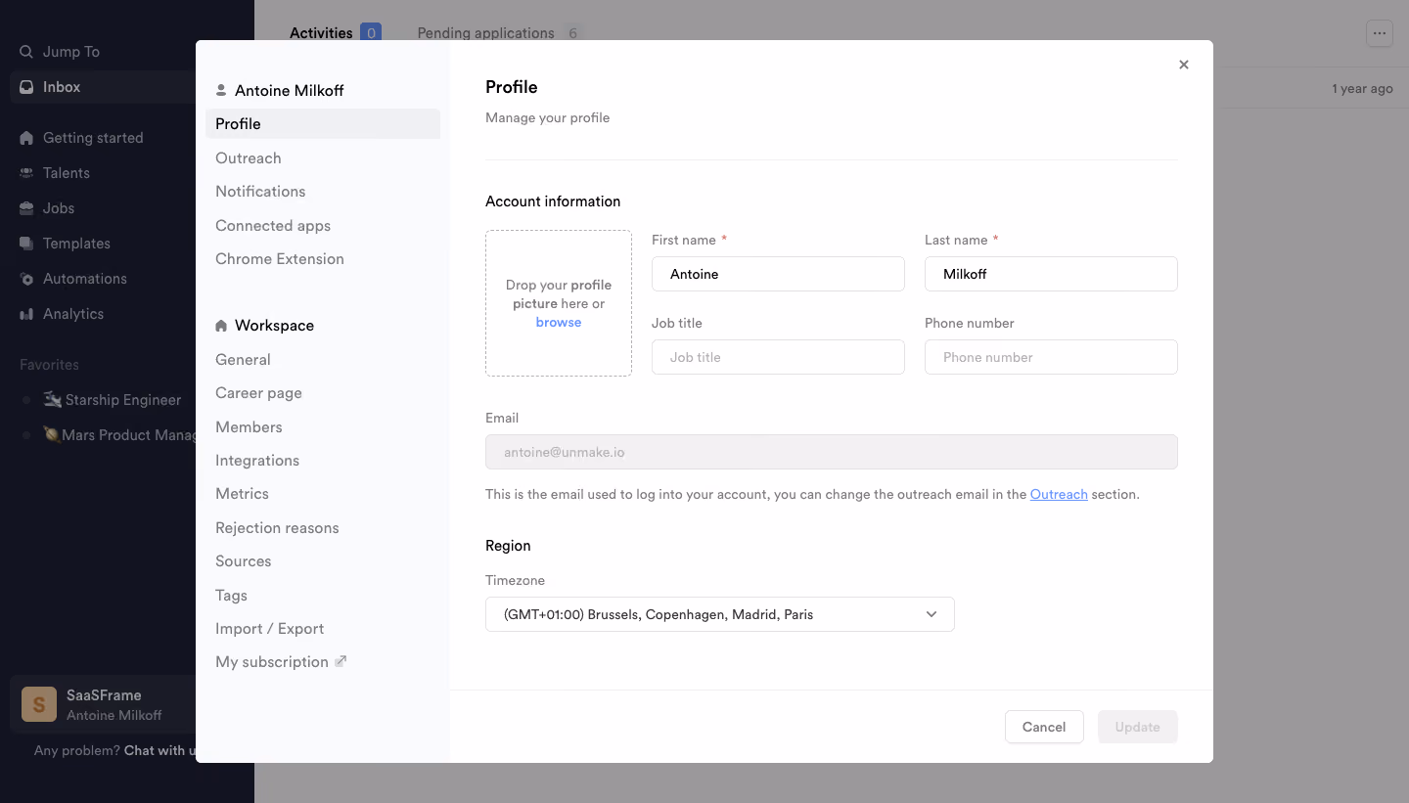Click the browse link for profile picture
Screen dimensions: 1409x803
pos(559,323)
